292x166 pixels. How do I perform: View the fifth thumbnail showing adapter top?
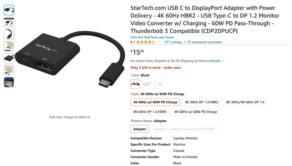coord(9,58)
